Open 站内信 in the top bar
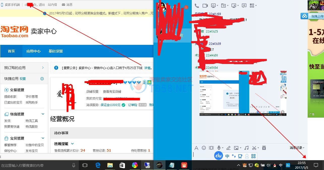The height and width of the screenshot is (170, 324). [52, 5]
